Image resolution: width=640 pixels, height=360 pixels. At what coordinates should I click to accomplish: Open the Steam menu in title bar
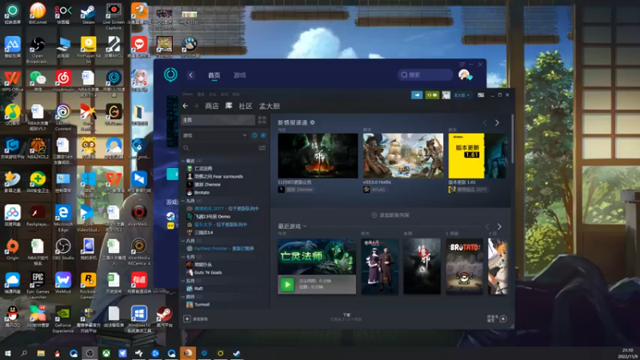tap(187, 94)
